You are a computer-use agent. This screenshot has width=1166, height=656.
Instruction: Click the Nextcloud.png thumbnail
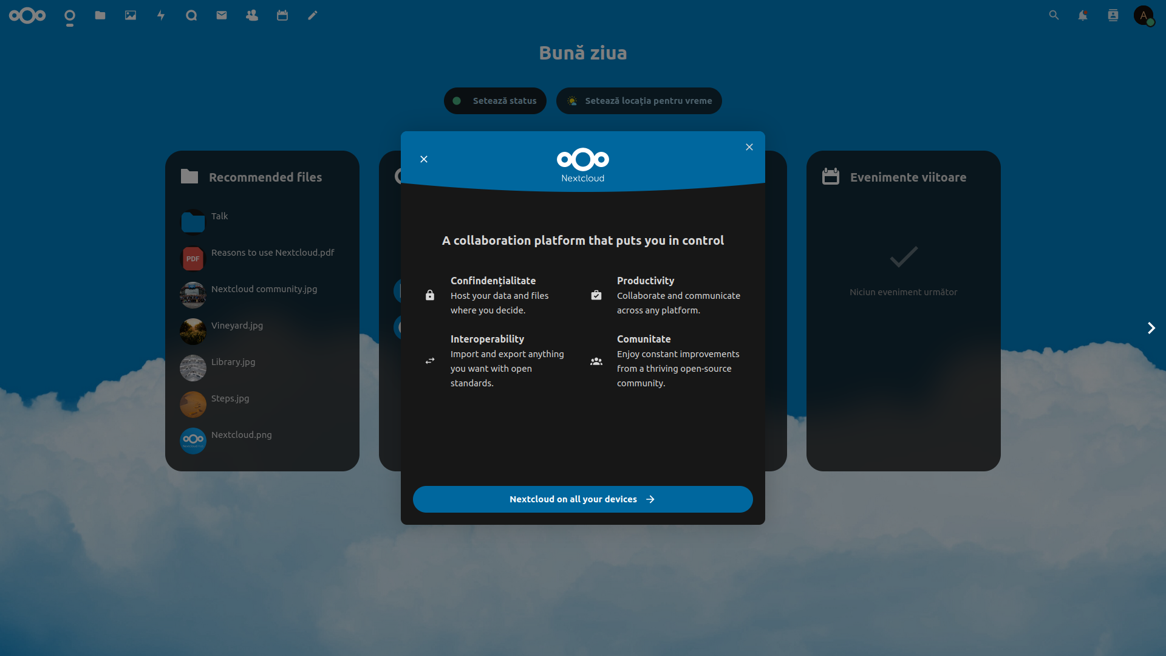point(193,441)
